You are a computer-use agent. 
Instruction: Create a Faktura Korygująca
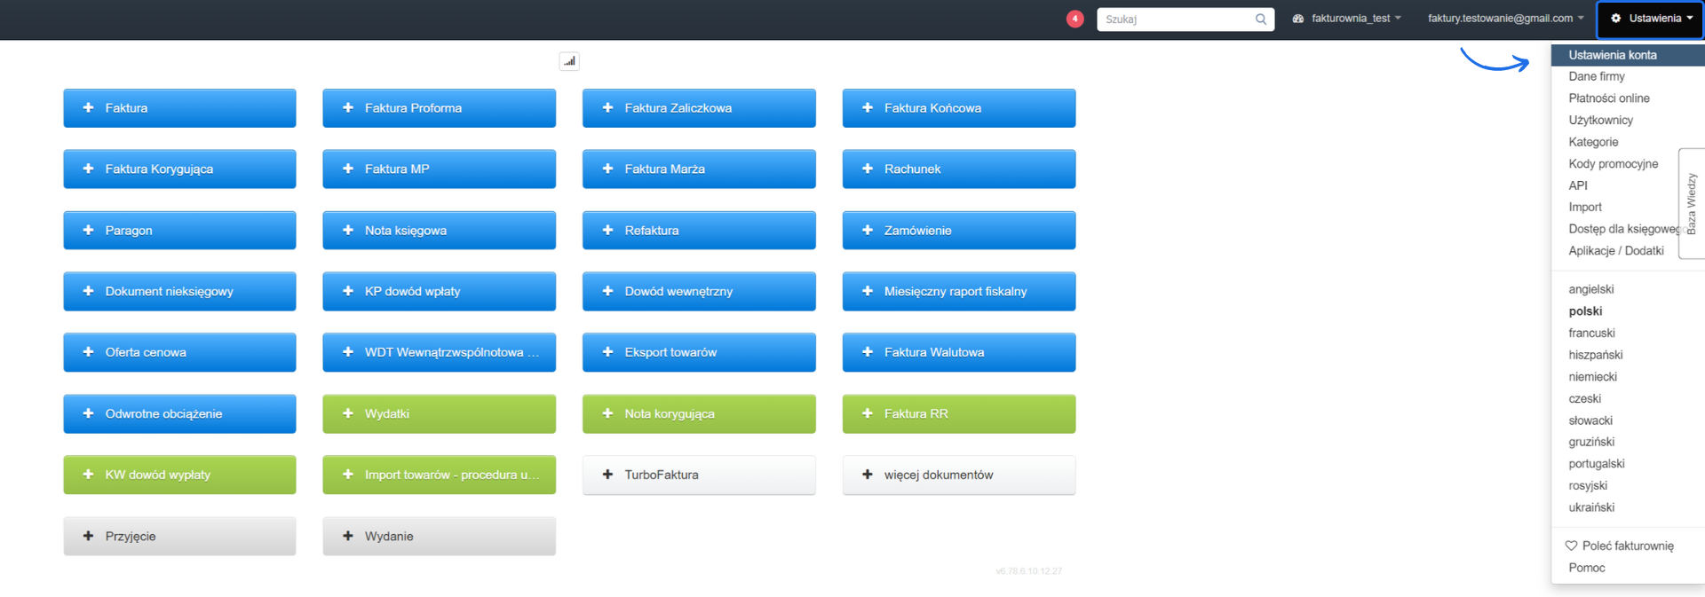tap(179, 169)
